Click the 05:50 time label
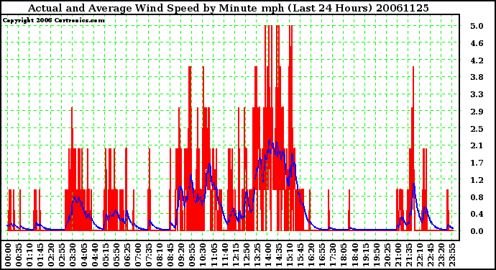Image resolution: width=496 pixels, height=270 pixels. point(116,255)
